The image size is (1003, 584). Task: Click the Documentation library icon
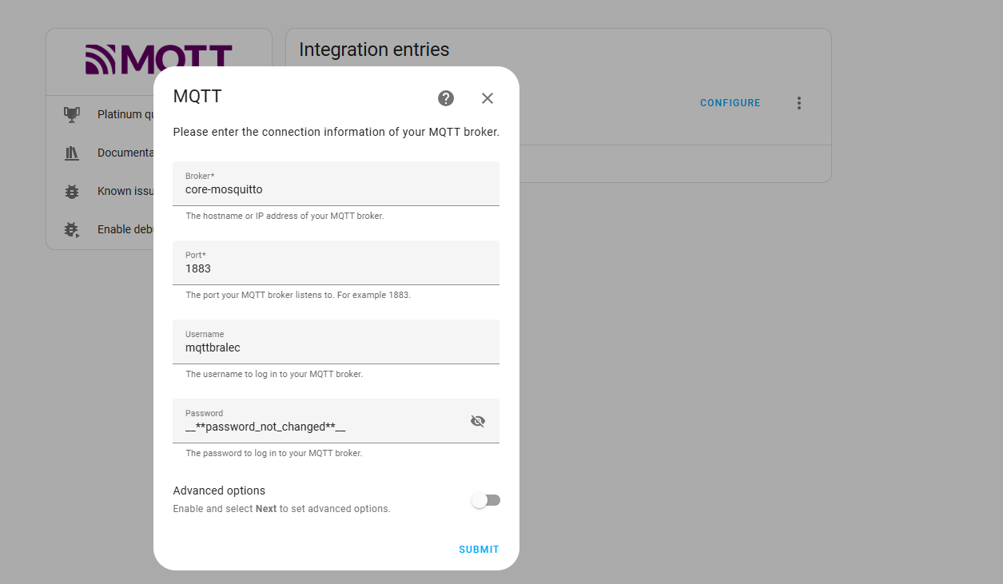click(x=71, y=152)
